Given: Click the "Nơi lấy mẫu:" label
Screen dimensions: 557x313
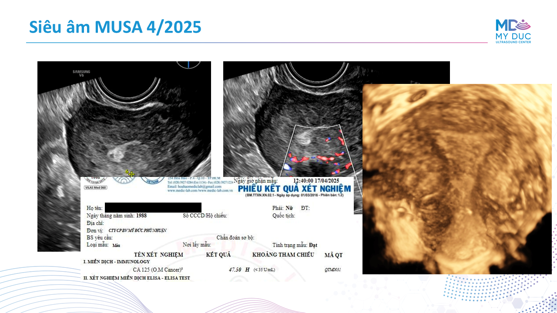Looking at the screenshot, I should coord(197,245).
